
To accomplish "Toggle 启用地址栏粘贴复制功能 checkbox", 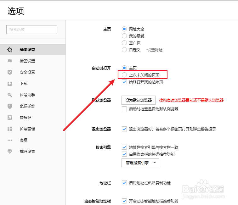I will point(124,183).
